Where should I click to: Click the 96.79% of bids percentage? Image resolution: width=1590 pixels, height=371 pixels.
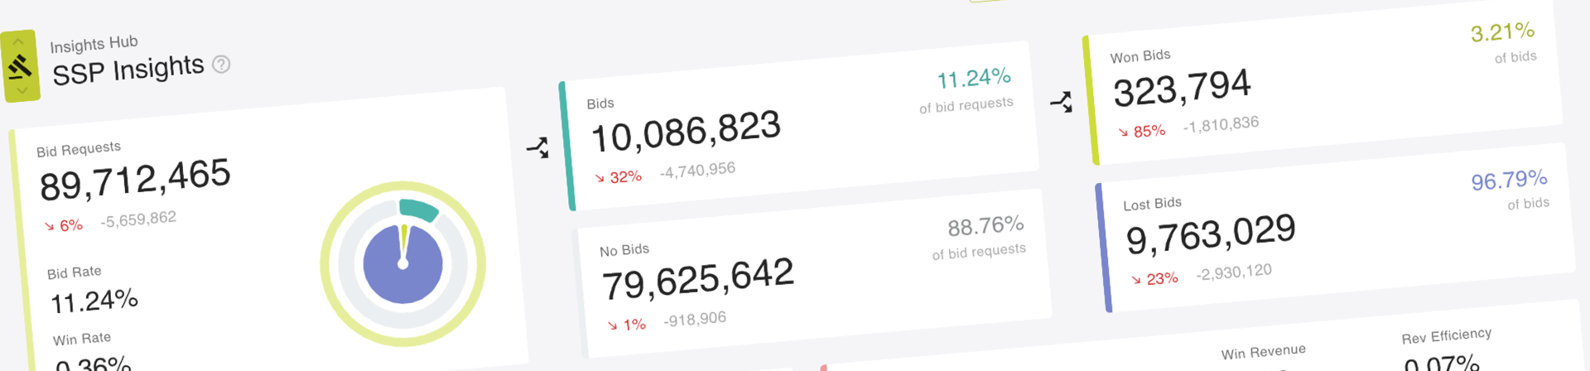pos(1509,180)
